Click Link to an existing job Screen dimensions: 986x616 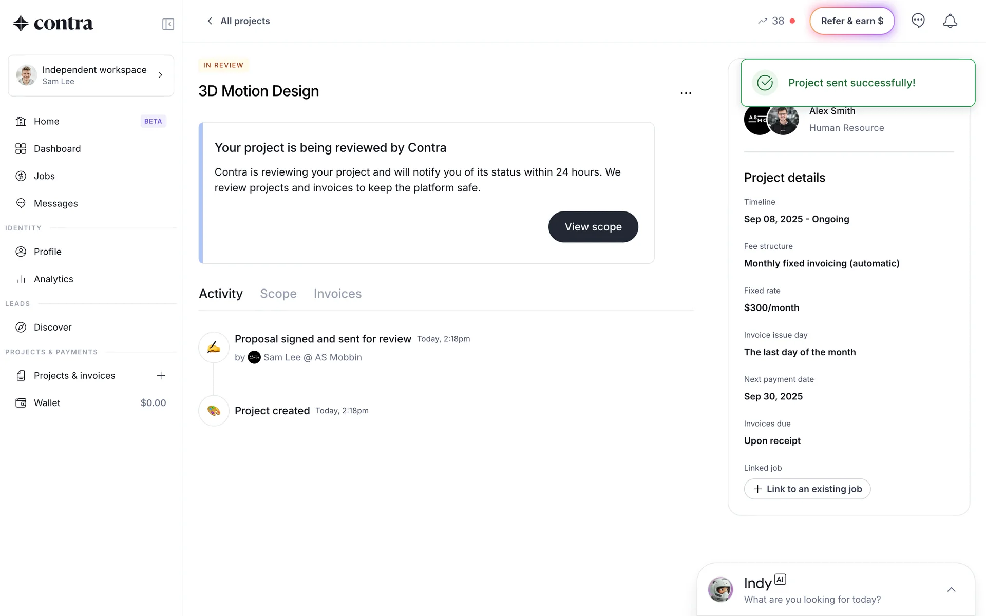[x=807, y=489]
